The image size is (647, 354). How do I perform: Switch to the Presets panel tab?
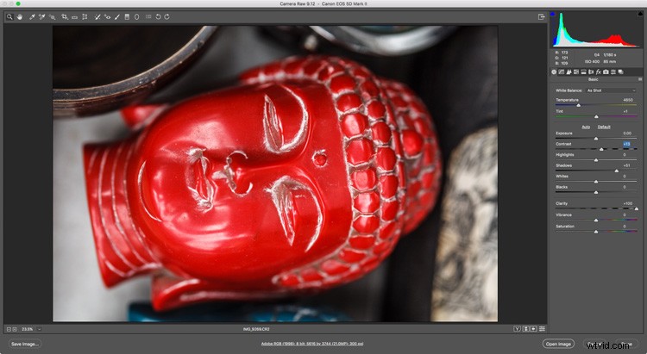click(613, 71)
